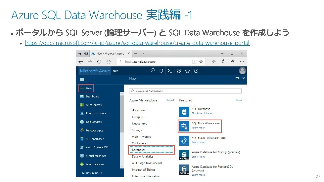Click the Share page icon
The height and width of the screenshot is (182, 324).
(x=233, y=61)
